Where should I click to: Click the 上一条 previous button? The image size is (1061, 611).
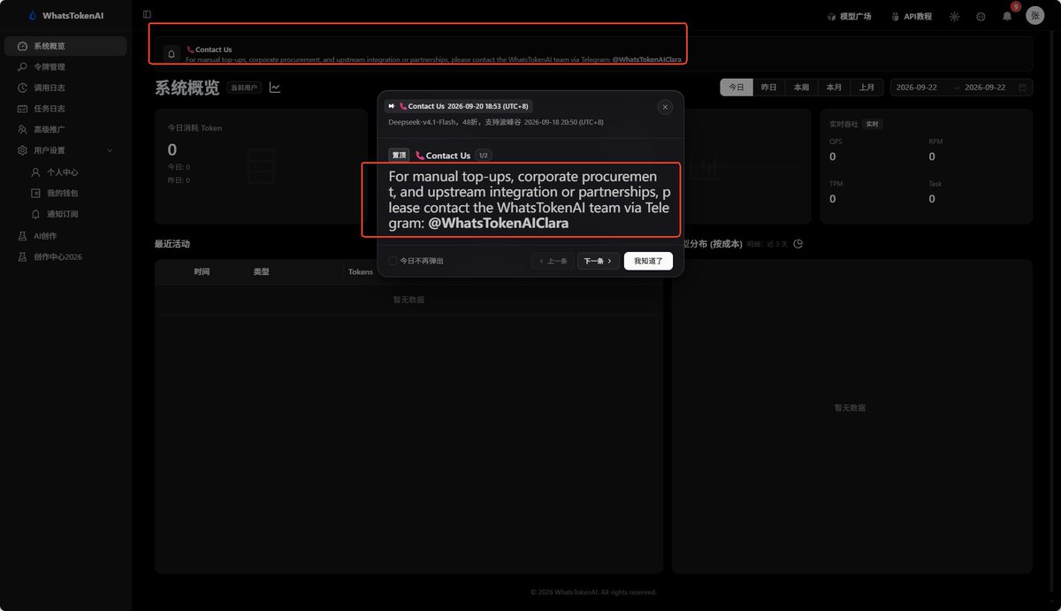coord(553,261)
